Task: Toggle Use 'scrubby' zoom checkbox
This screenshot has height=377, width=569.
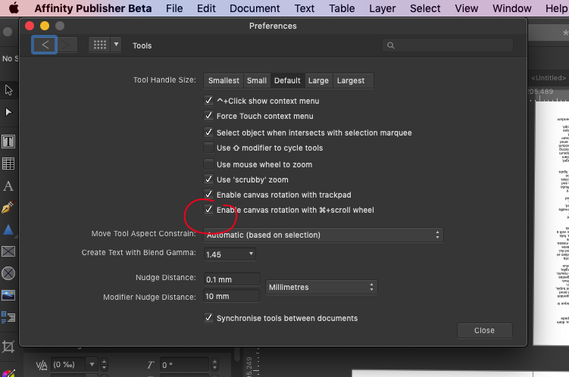Action: pyautogui.click(x=208, y=179)
